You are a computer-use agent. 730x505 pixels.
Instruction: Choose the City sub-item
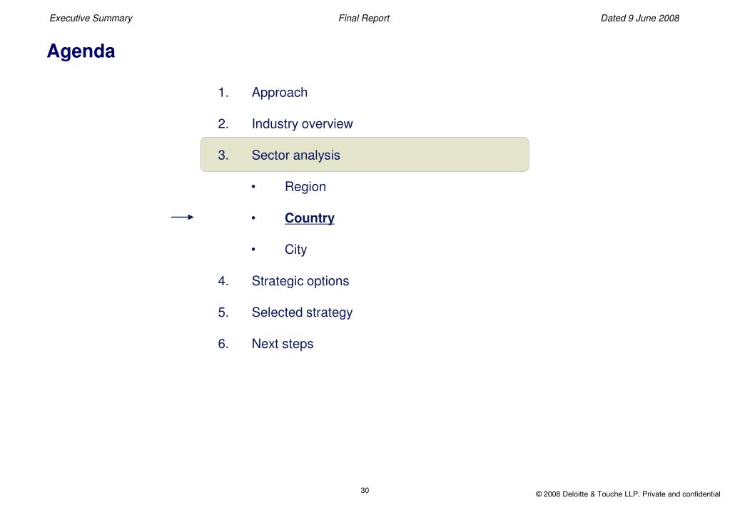pyautogui.click(x=295, y=250)
